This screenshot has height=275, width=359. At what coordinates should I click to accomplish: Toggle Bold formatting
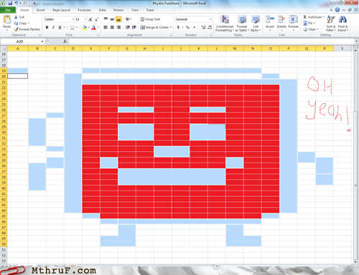click(47, 27)
